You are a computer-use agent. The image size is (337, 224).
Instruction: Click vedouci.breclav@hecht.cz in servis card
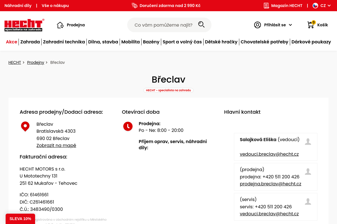pyautogui.click(x=269, y=214)
